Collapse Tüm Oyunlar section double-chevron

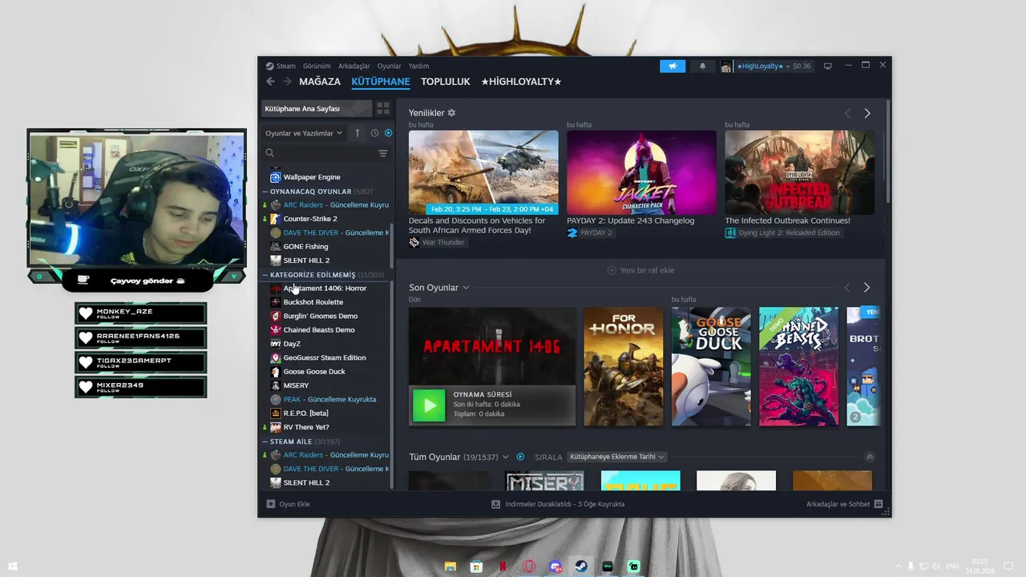[870, 457]
